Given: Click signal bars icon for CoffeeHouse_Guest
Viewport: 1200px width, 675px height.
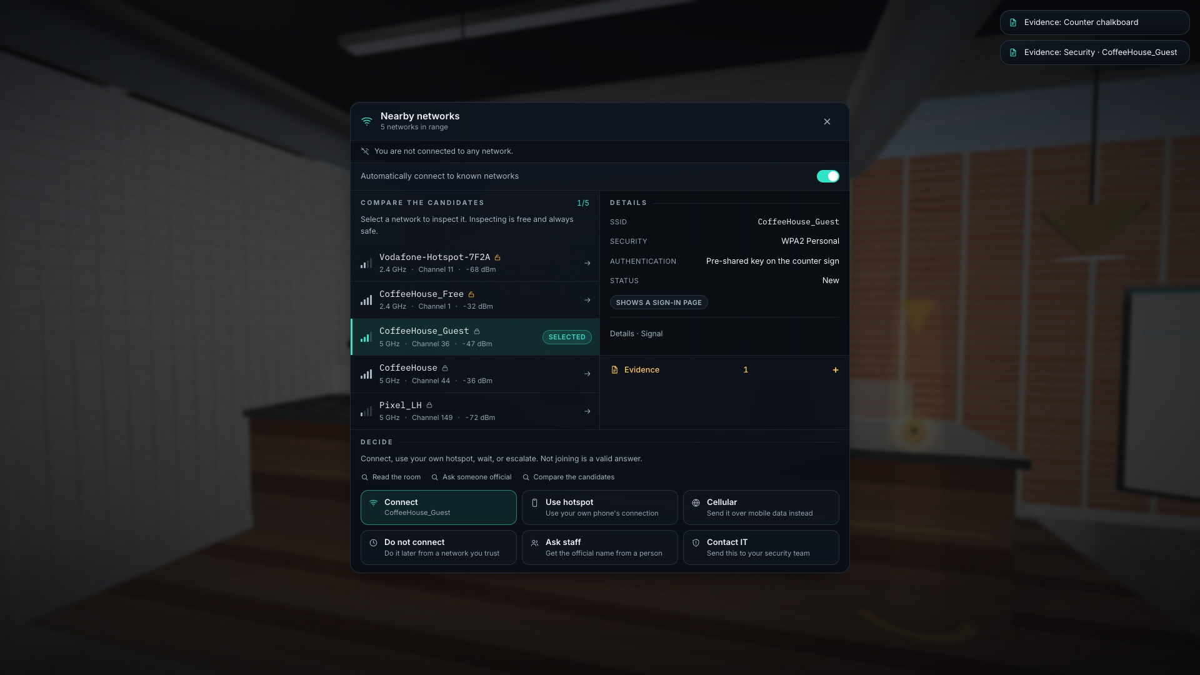Looking at the screenshot, I should click(366, 337).
